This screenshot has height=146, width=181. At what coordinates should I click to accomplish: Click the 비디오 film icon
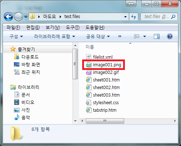[17, 102]
